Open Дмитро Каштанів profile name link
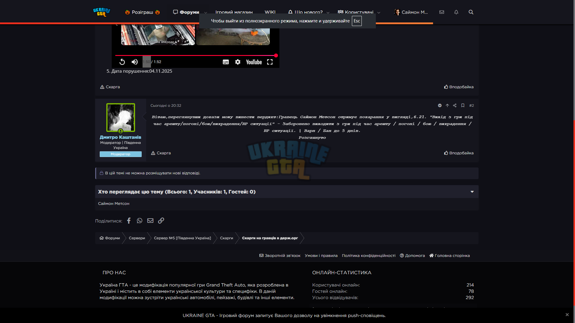Viewport: 575px width, 323px height. click(x=120, y=137)
